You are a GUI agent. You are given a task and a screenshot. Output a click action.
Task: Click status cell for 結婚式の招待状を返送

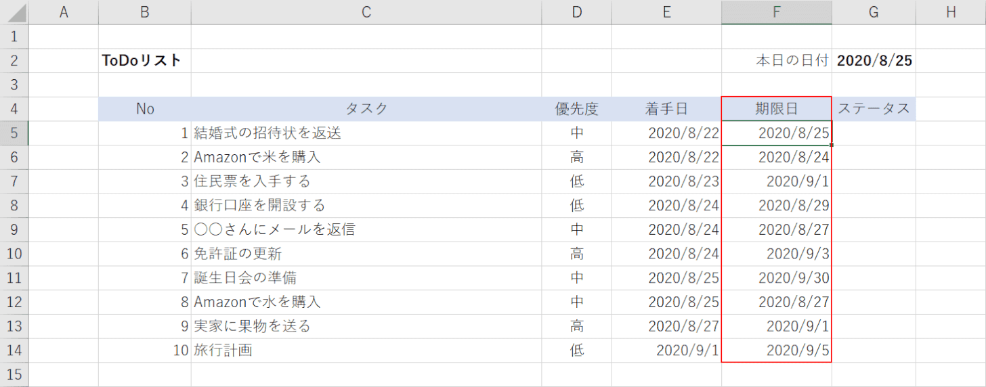coord(874,133)
